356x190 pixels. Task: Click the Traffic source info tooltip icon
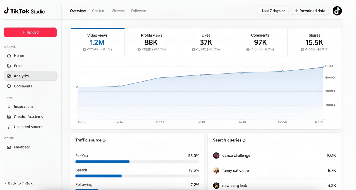[104, 140]
